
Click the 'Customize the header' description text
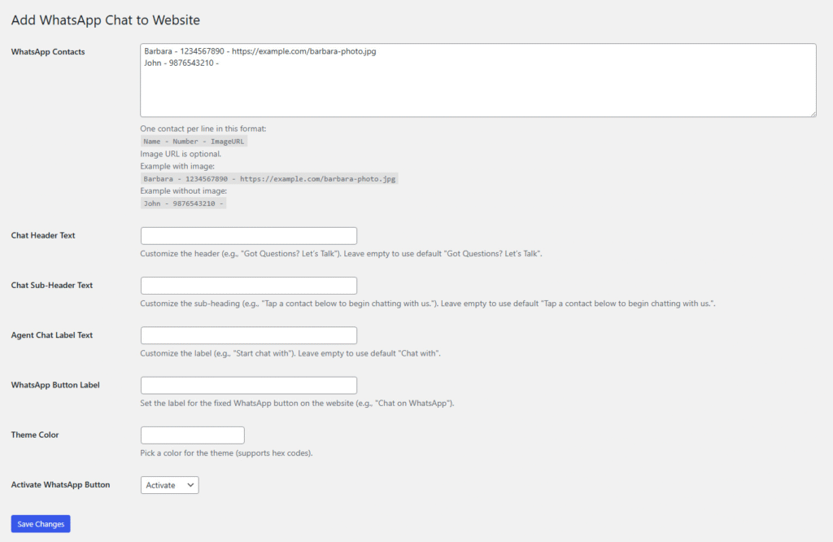coord(341,254)
